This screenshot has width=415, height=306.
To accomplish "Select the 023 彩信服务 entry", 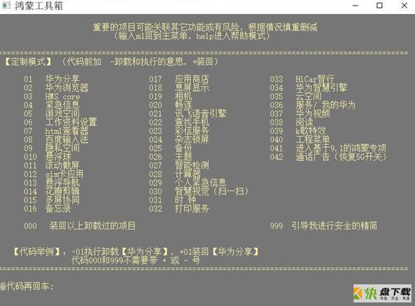I will [x=179, y=131].
